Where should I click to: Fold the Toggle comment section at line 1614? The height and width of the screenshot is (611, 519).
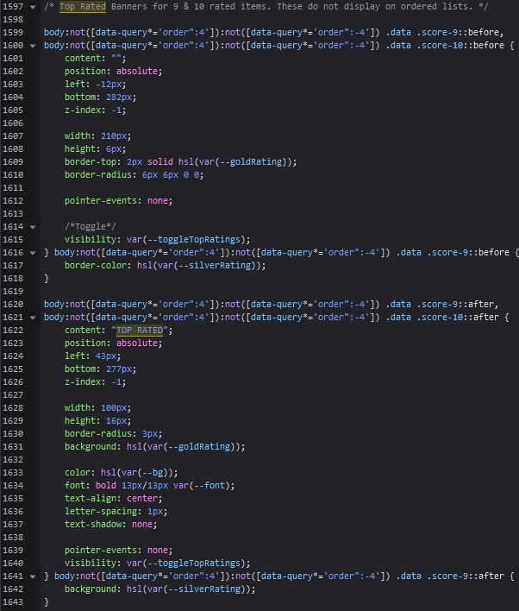coord(33,227)
